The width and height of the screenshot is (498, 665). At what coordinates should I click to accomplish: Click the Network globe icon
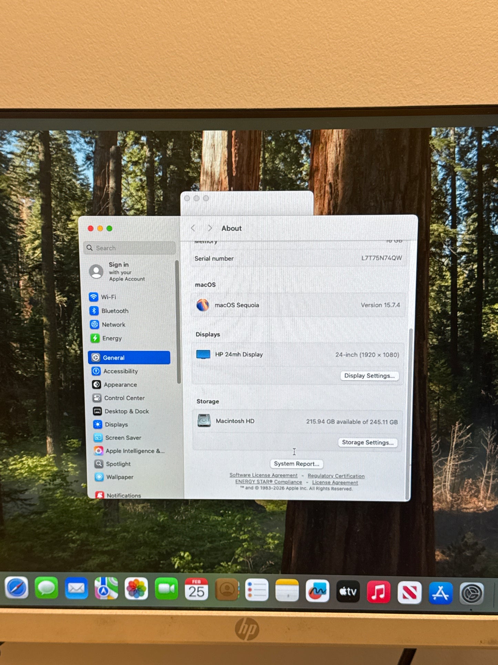point(94,324)
